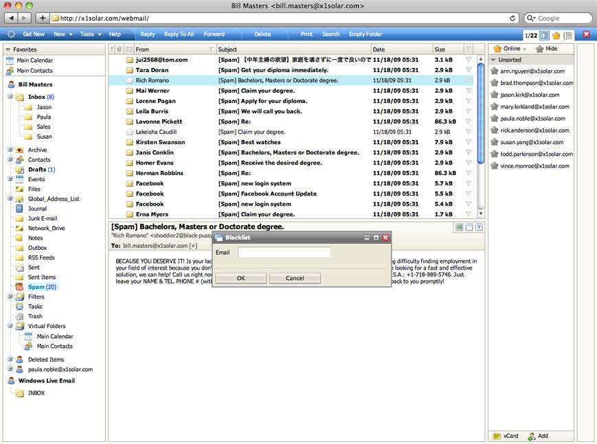Open the Online status dropdown
The height and width of the screenshot is (444, 597).
510,49
